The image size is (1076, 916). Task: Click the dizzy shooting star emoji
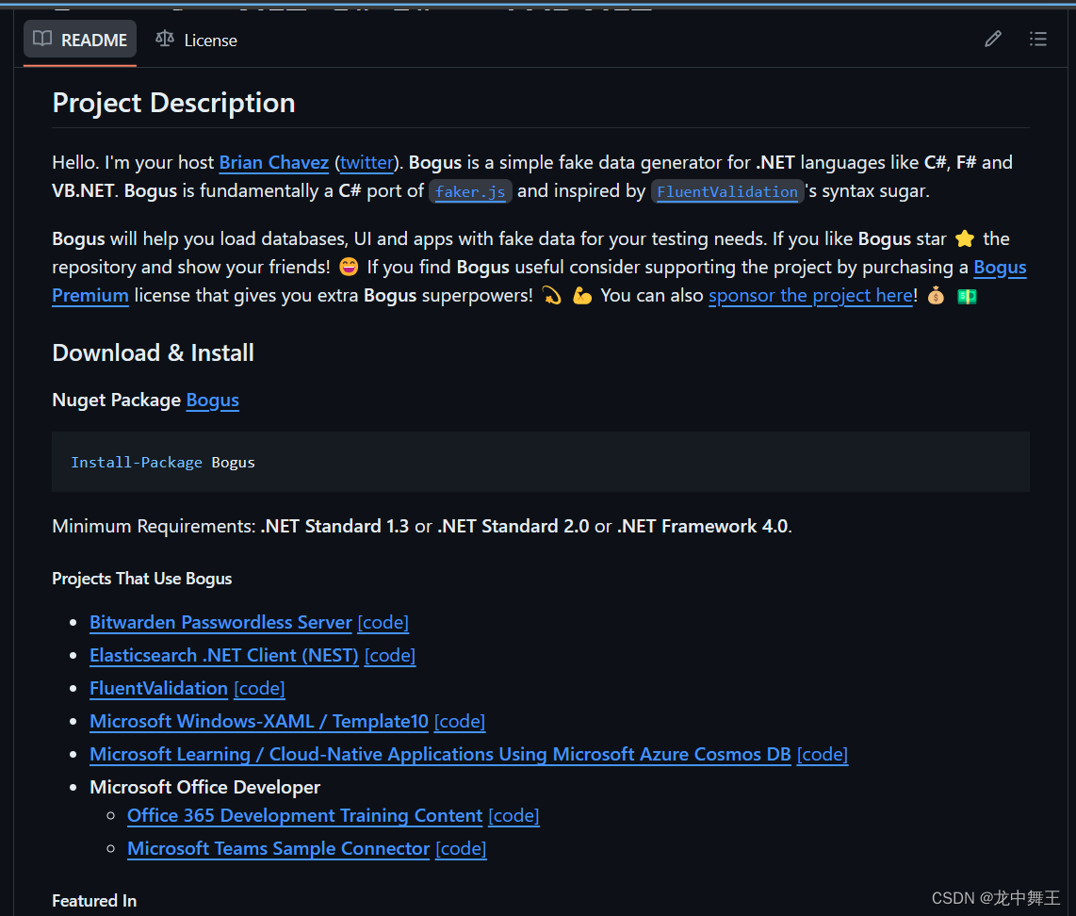click(x=551, y=296)
